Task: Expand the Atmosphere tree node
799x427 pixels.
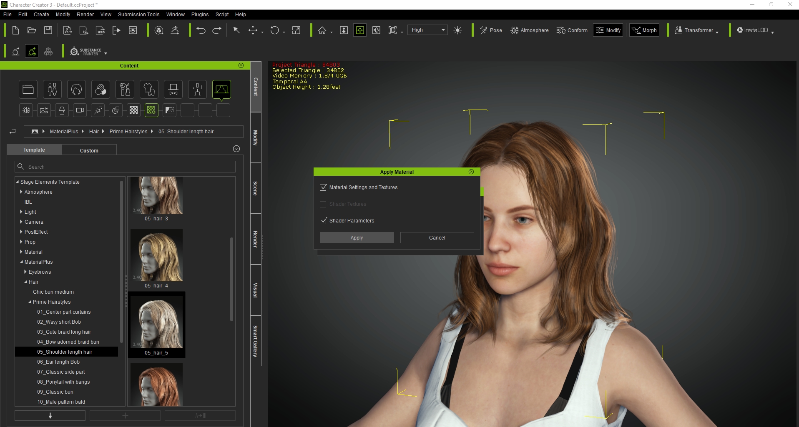Action: click(x=21, y=192)
